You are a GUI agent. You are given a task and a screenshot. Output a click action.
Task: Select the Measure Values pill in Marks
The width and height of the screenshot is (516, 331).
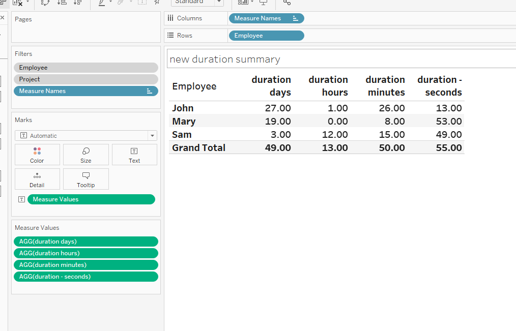pyautogui.click(x=91, y=199)
